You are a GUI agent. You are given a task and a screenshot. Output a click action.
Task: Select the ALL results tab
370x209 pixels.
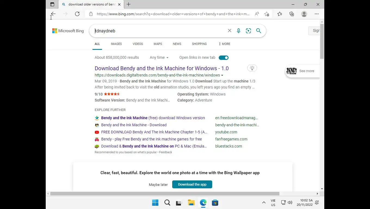click(x=97, y=44)
